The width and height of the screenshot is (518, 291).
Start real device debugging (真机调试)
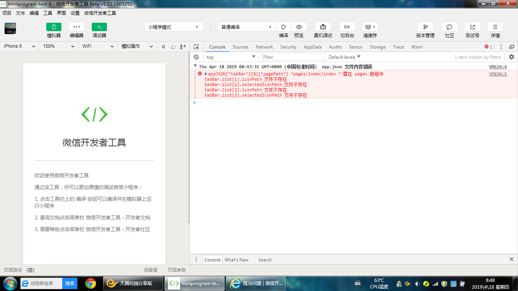pyautogui.click(x=323, y=27)
